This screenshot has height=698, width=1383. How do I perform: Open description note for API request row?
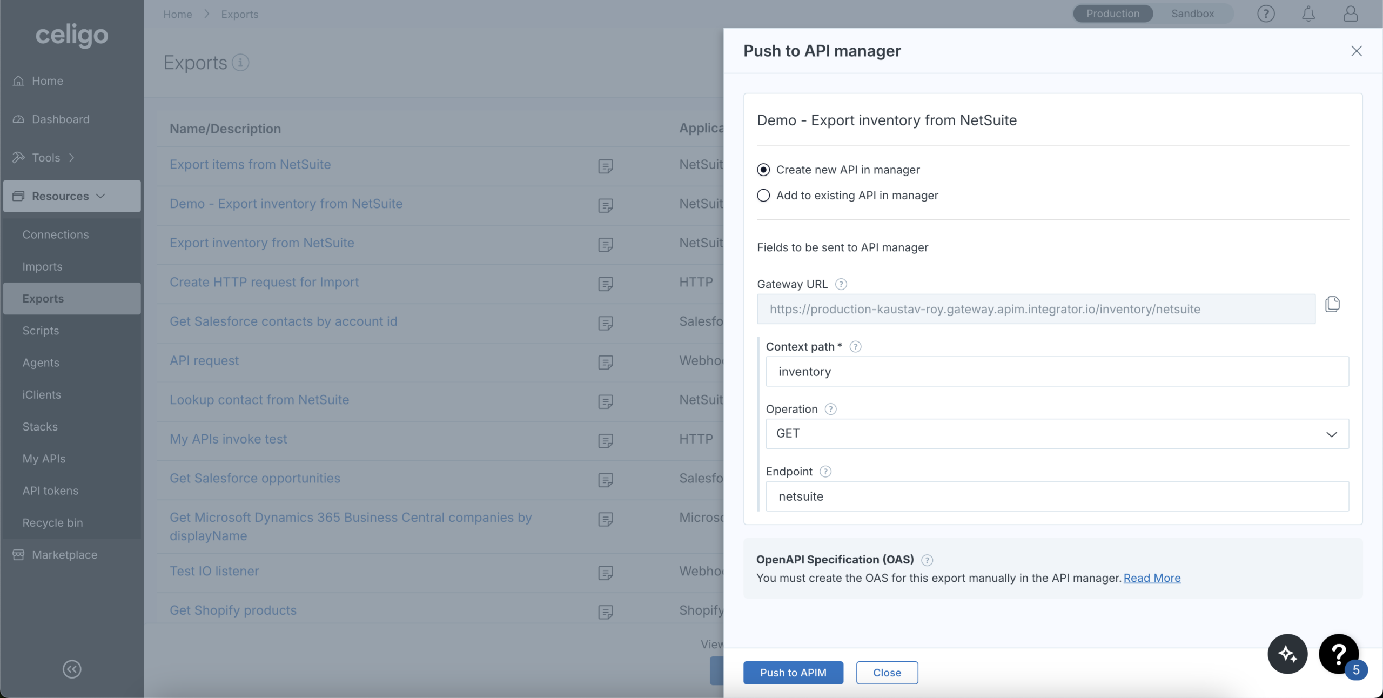tap(605, 363)
